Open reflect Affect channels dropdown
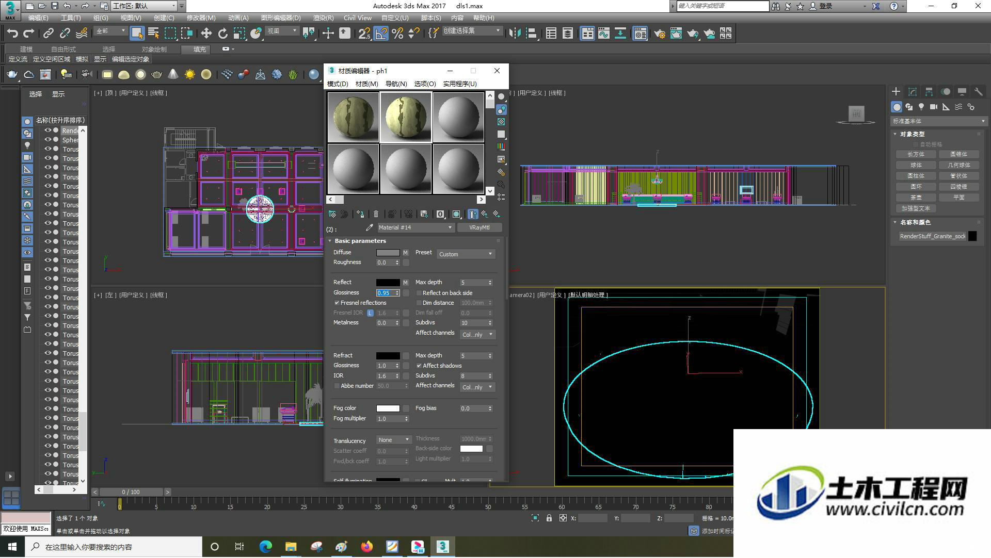Screen dimensions: 991x558 [477, 335]
